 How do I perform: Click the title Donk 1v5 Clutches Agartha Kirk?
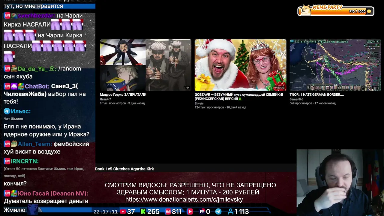click(124, 169)
